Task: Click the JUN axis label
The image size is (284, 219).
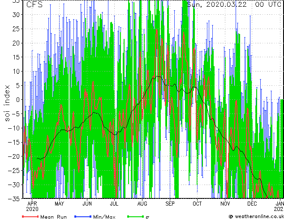Action: pos(87,204)
